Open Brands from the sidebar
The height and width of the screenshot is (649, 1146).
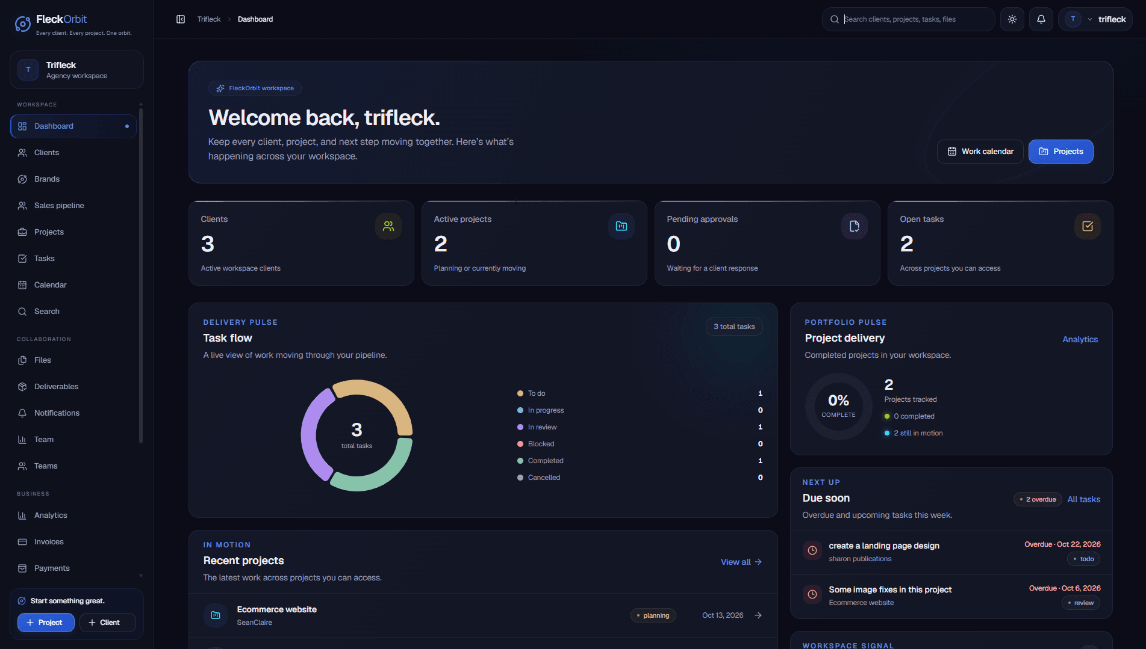tap(73, 179)
